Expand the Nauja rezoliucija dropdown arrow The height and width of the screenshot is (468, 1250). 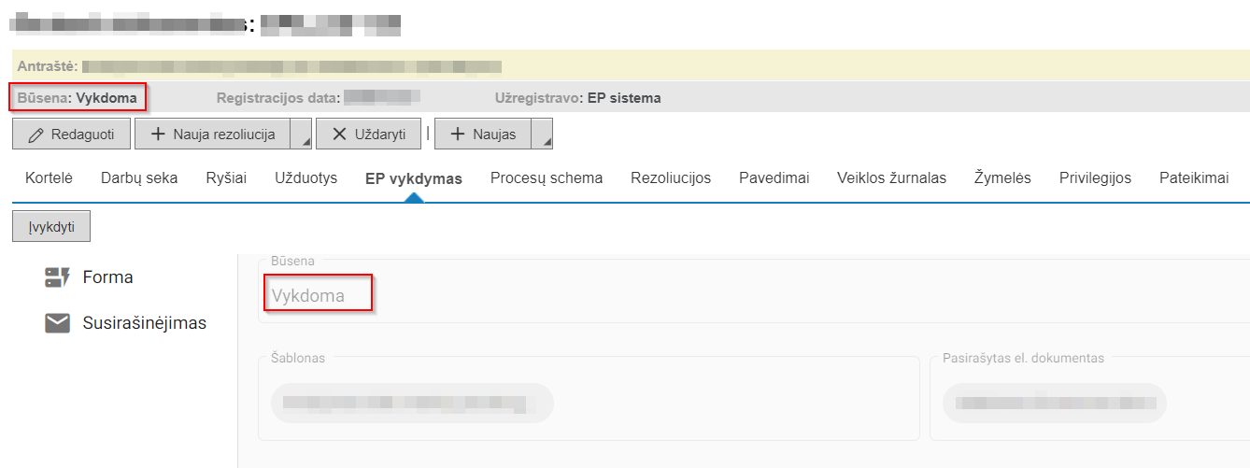tap(302, 135)
